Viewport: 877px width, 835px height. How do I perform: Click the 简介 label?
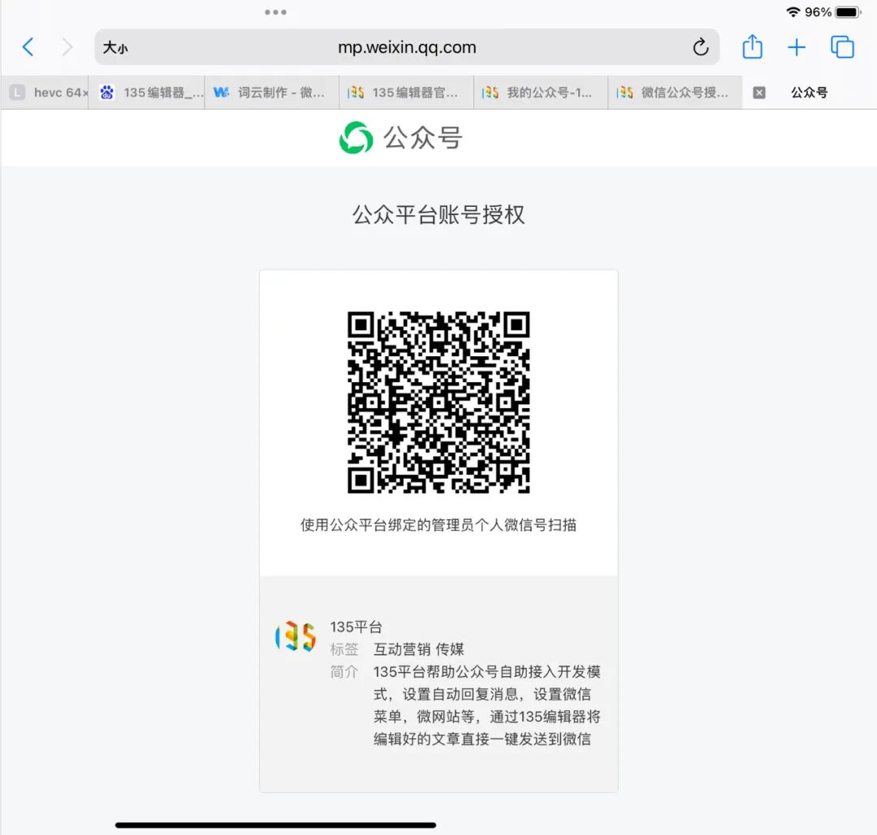[344, 672]
